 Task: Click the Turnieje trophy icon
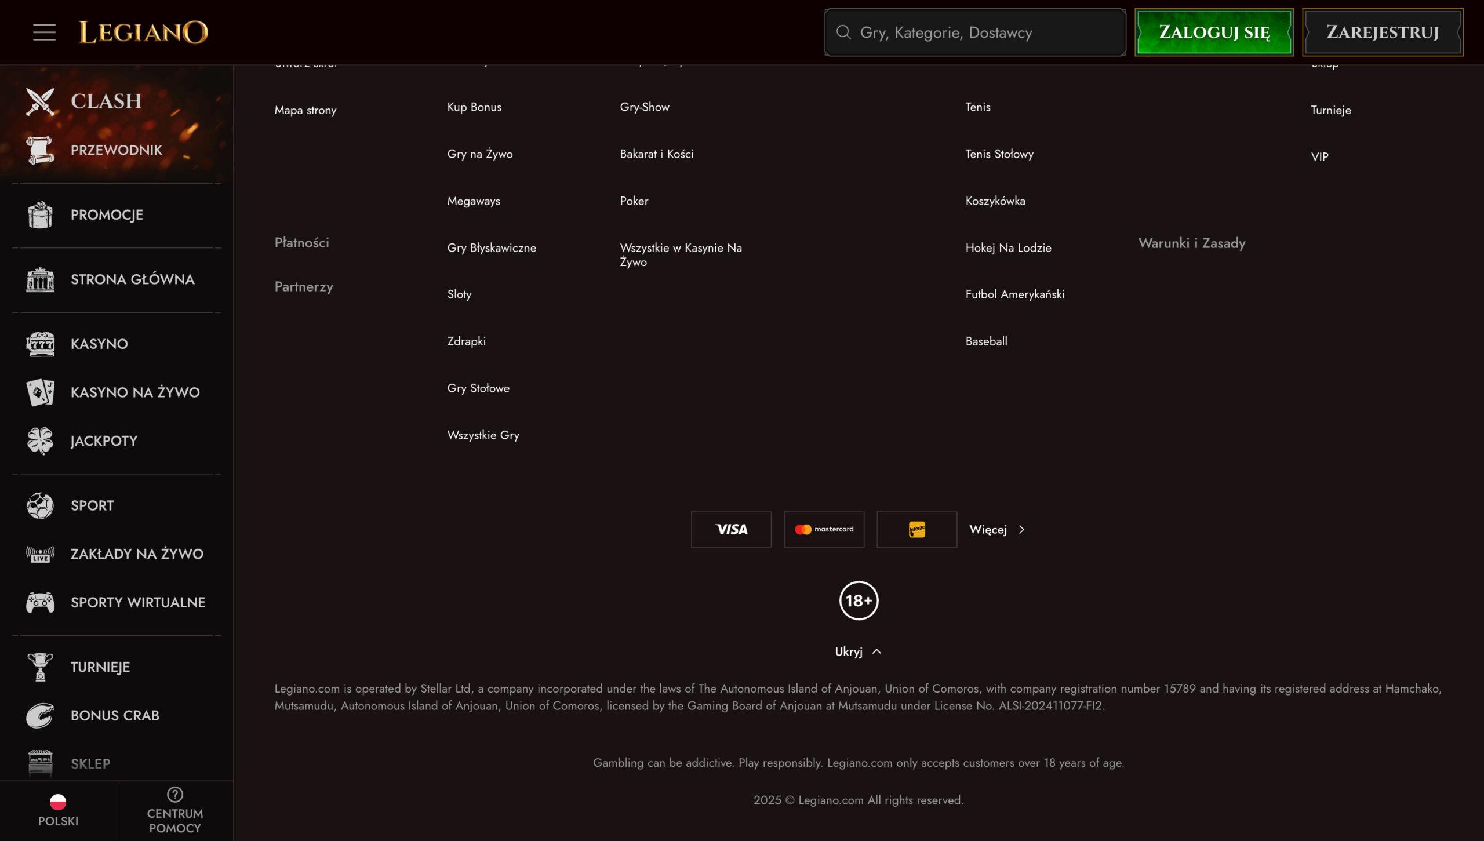point(40,667)
